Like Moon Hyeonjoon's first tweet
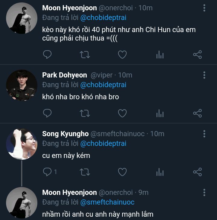 click(122, 55)
